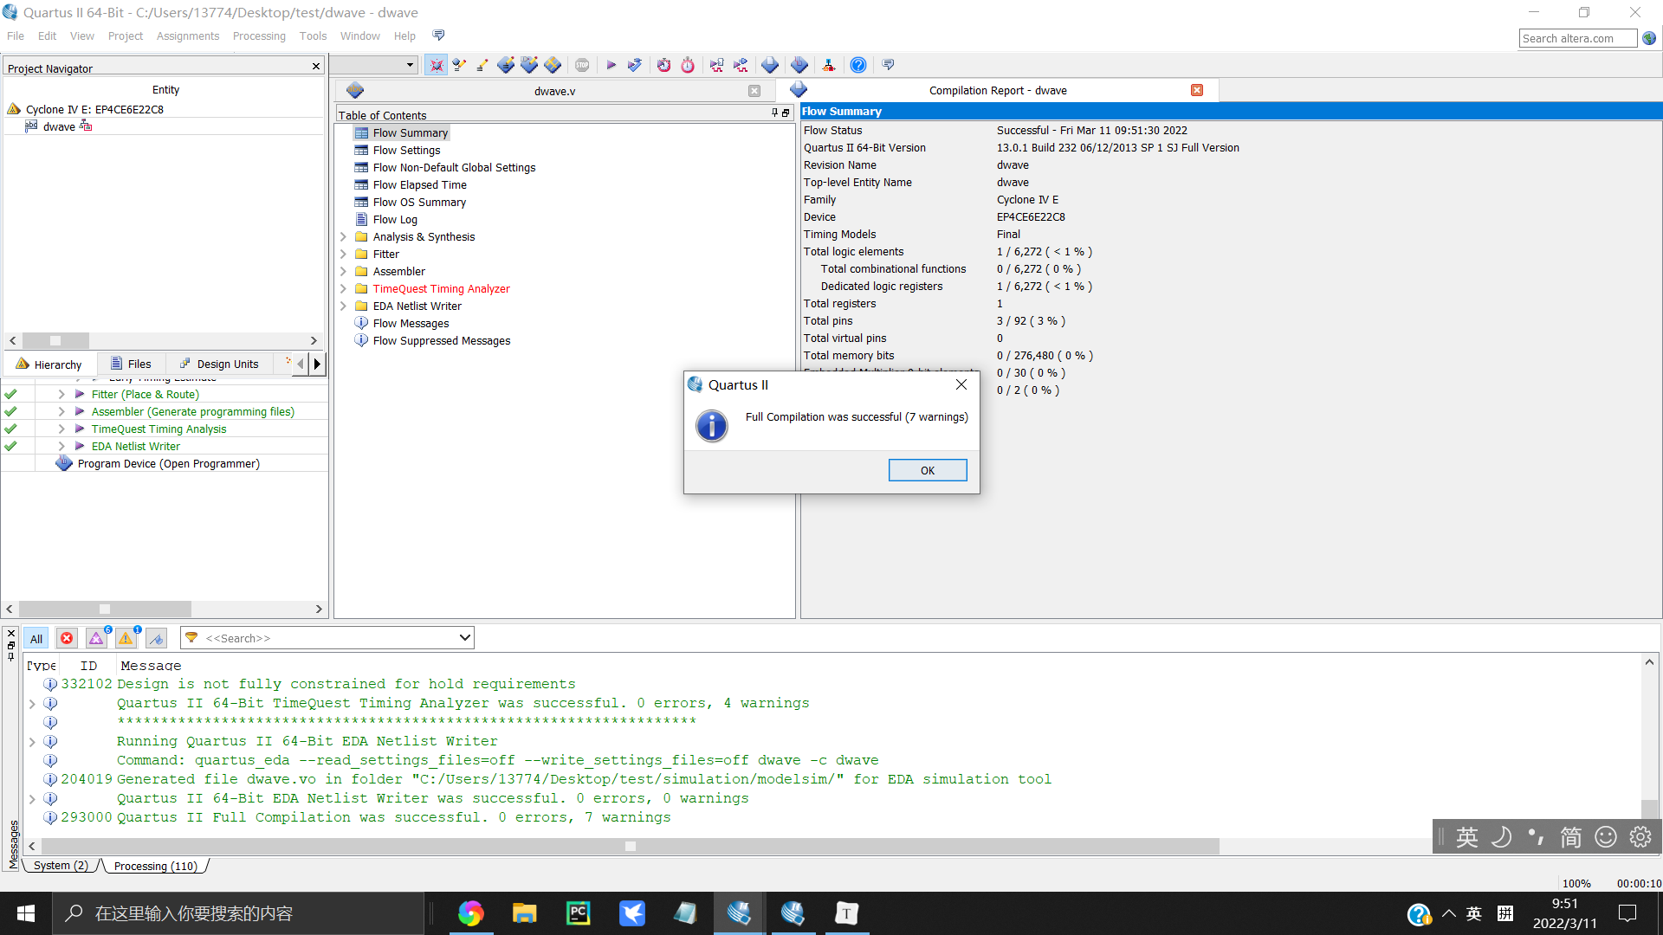Open the Programmer toolbar icon
The width and height of the screenshot is (1663, 935).
[x=799, y=65]
